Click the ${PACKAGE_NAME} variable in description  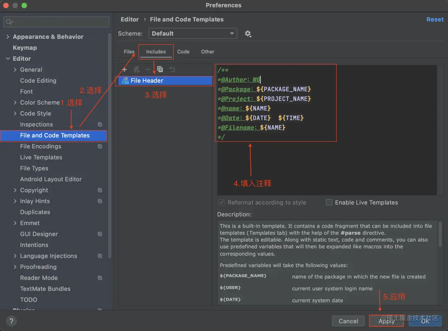tap(243, 276)
